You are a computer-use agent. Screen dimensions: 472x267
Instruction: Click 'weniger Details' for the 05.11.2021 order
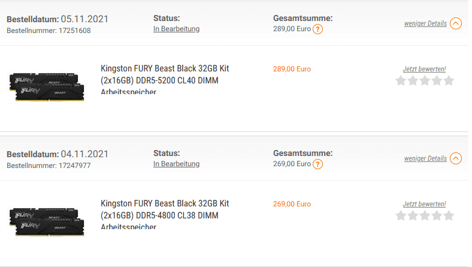pyautogui.click(x=425, y=23)
